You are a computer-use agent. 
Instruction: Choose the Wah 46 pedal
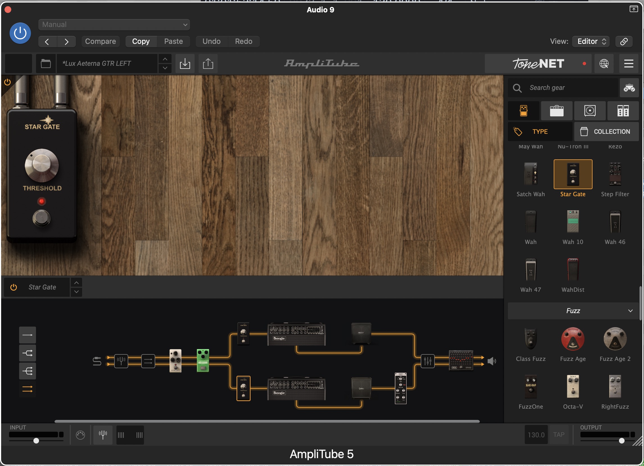[x=615, y=222]
